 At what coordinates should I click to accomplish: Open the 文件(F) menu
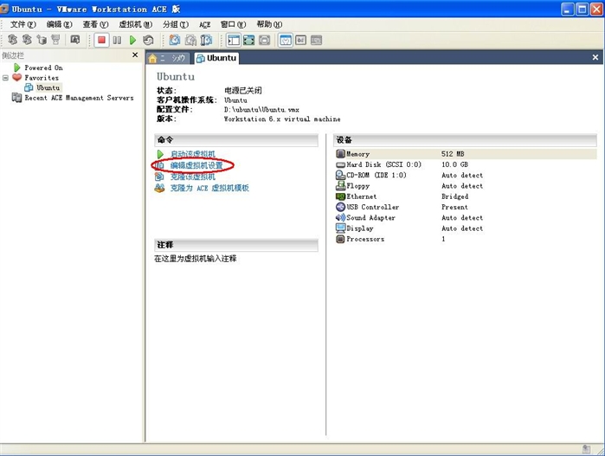pyautogui.click(x=23, y=25)
